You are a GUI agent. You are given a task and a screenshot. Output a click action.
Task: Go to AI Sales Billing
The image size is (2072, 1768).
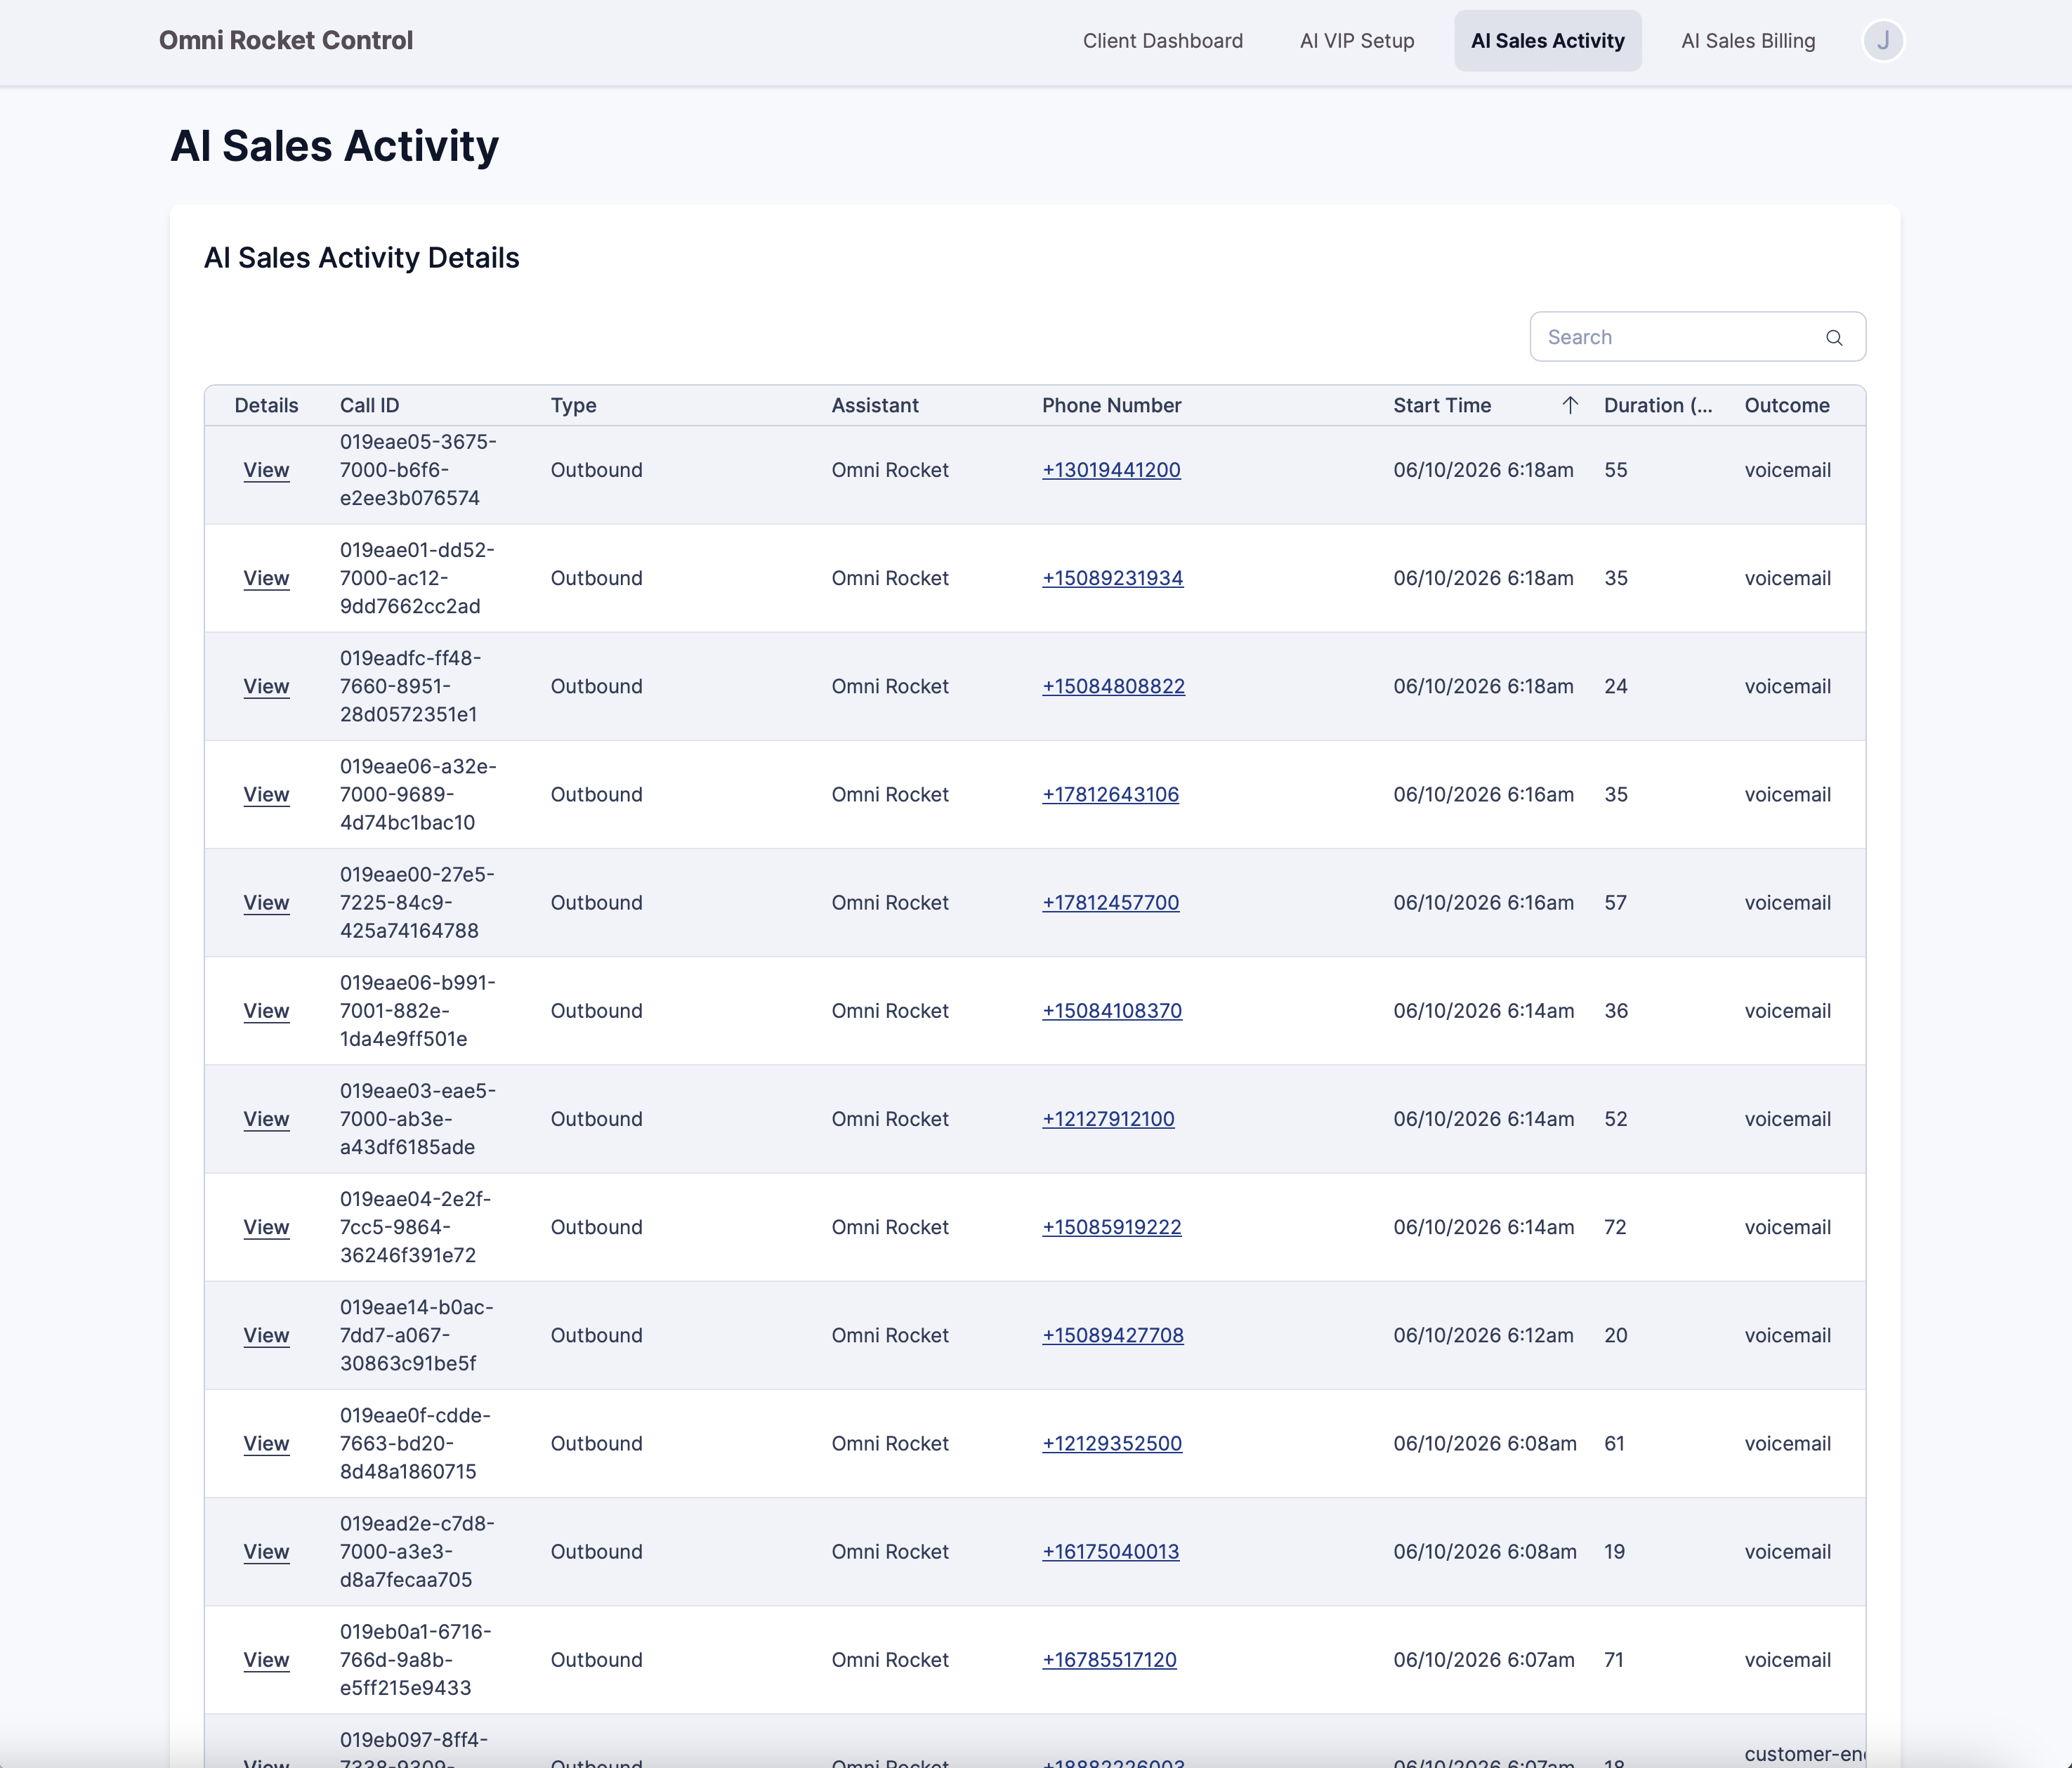coord(1748,41)
